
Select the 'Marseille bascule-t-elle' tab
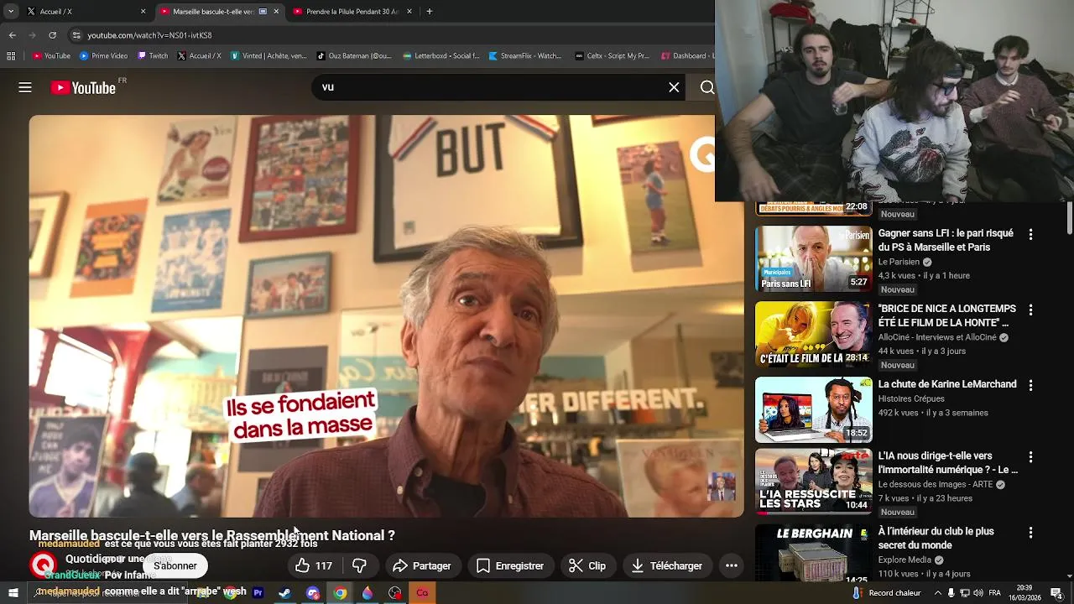pos(221,12)
